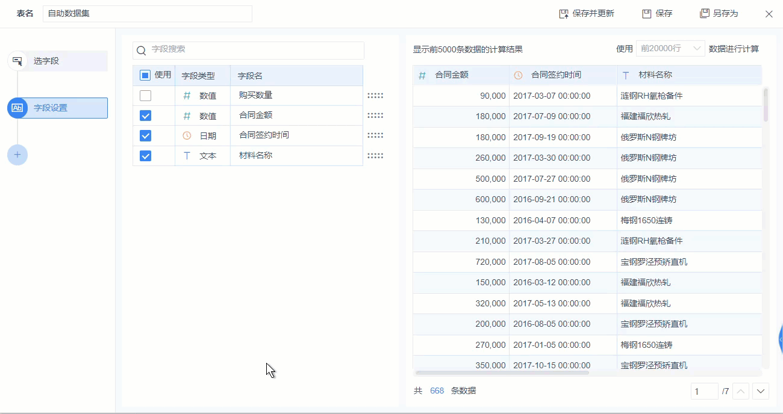Select the 选字段 step icon in sidebar
The image size is (783, 414).
pos(17,60)
